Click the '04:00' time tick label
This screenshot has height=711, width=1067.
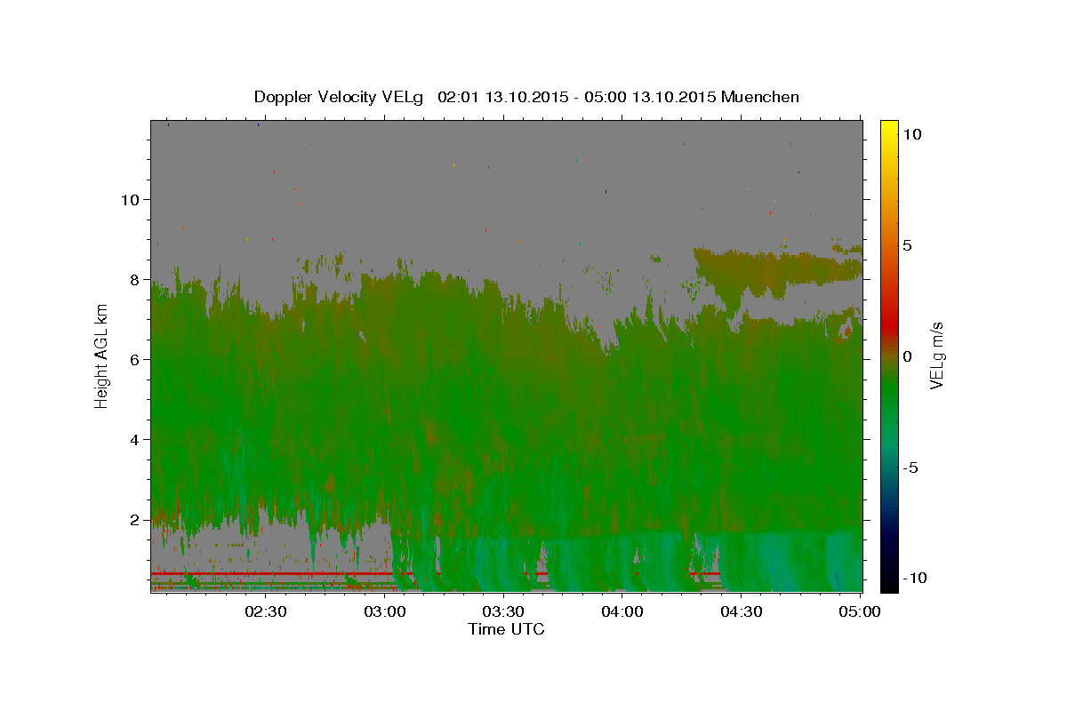click(622, 611)
